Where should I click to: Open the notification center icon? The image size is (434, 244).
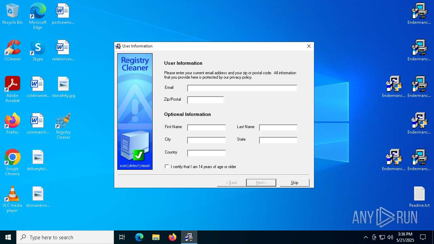423,237
